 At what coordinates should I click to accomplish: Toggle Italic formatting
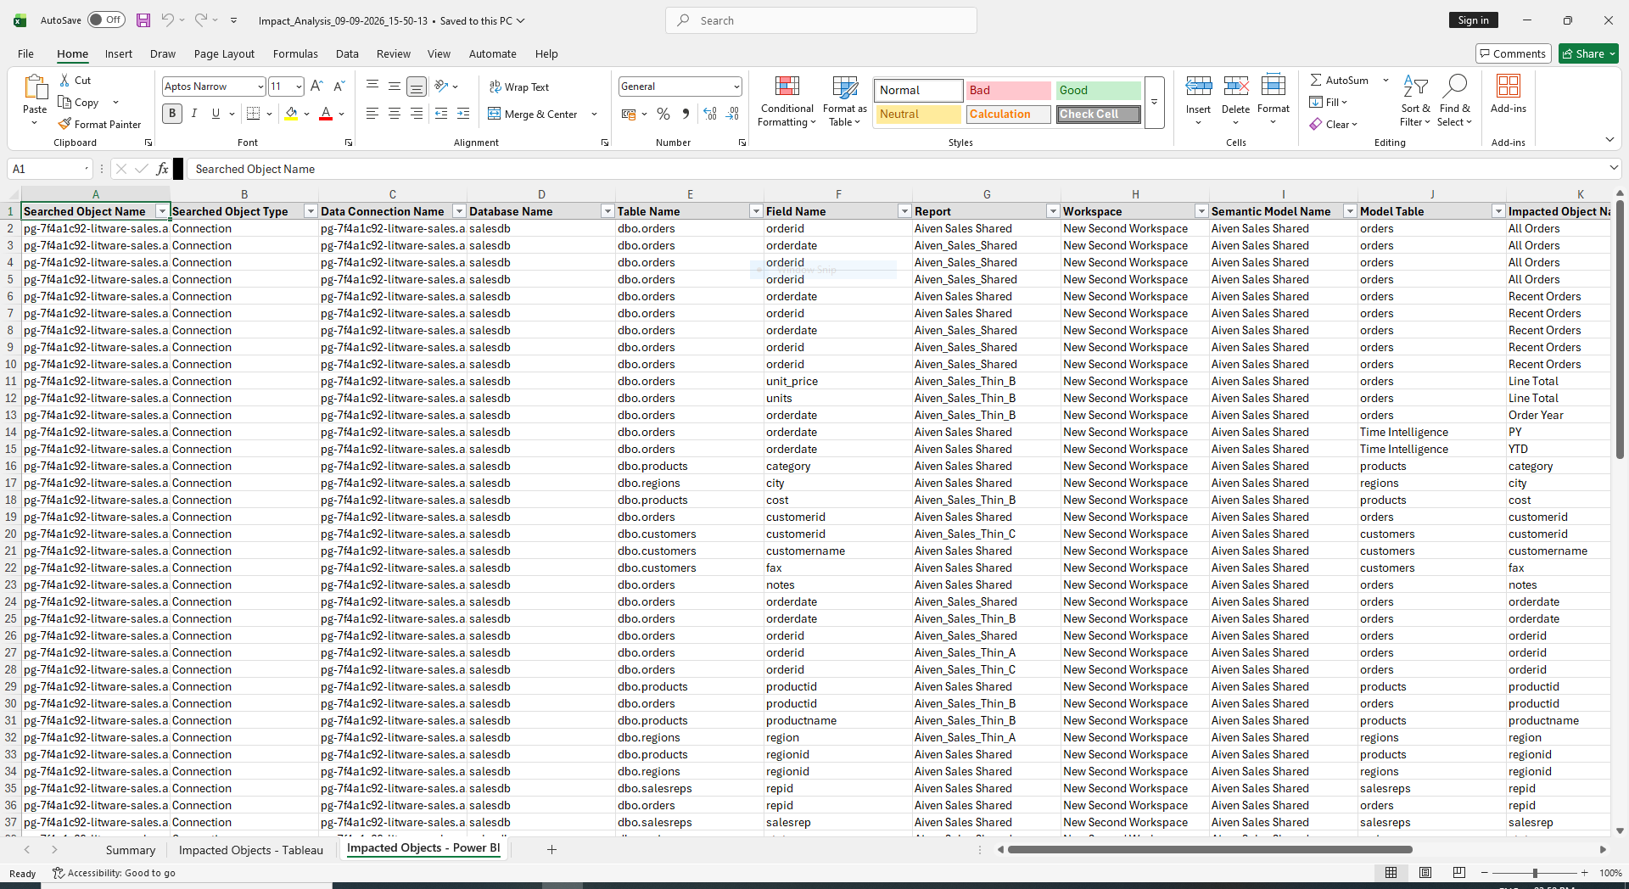pos(194,114)
